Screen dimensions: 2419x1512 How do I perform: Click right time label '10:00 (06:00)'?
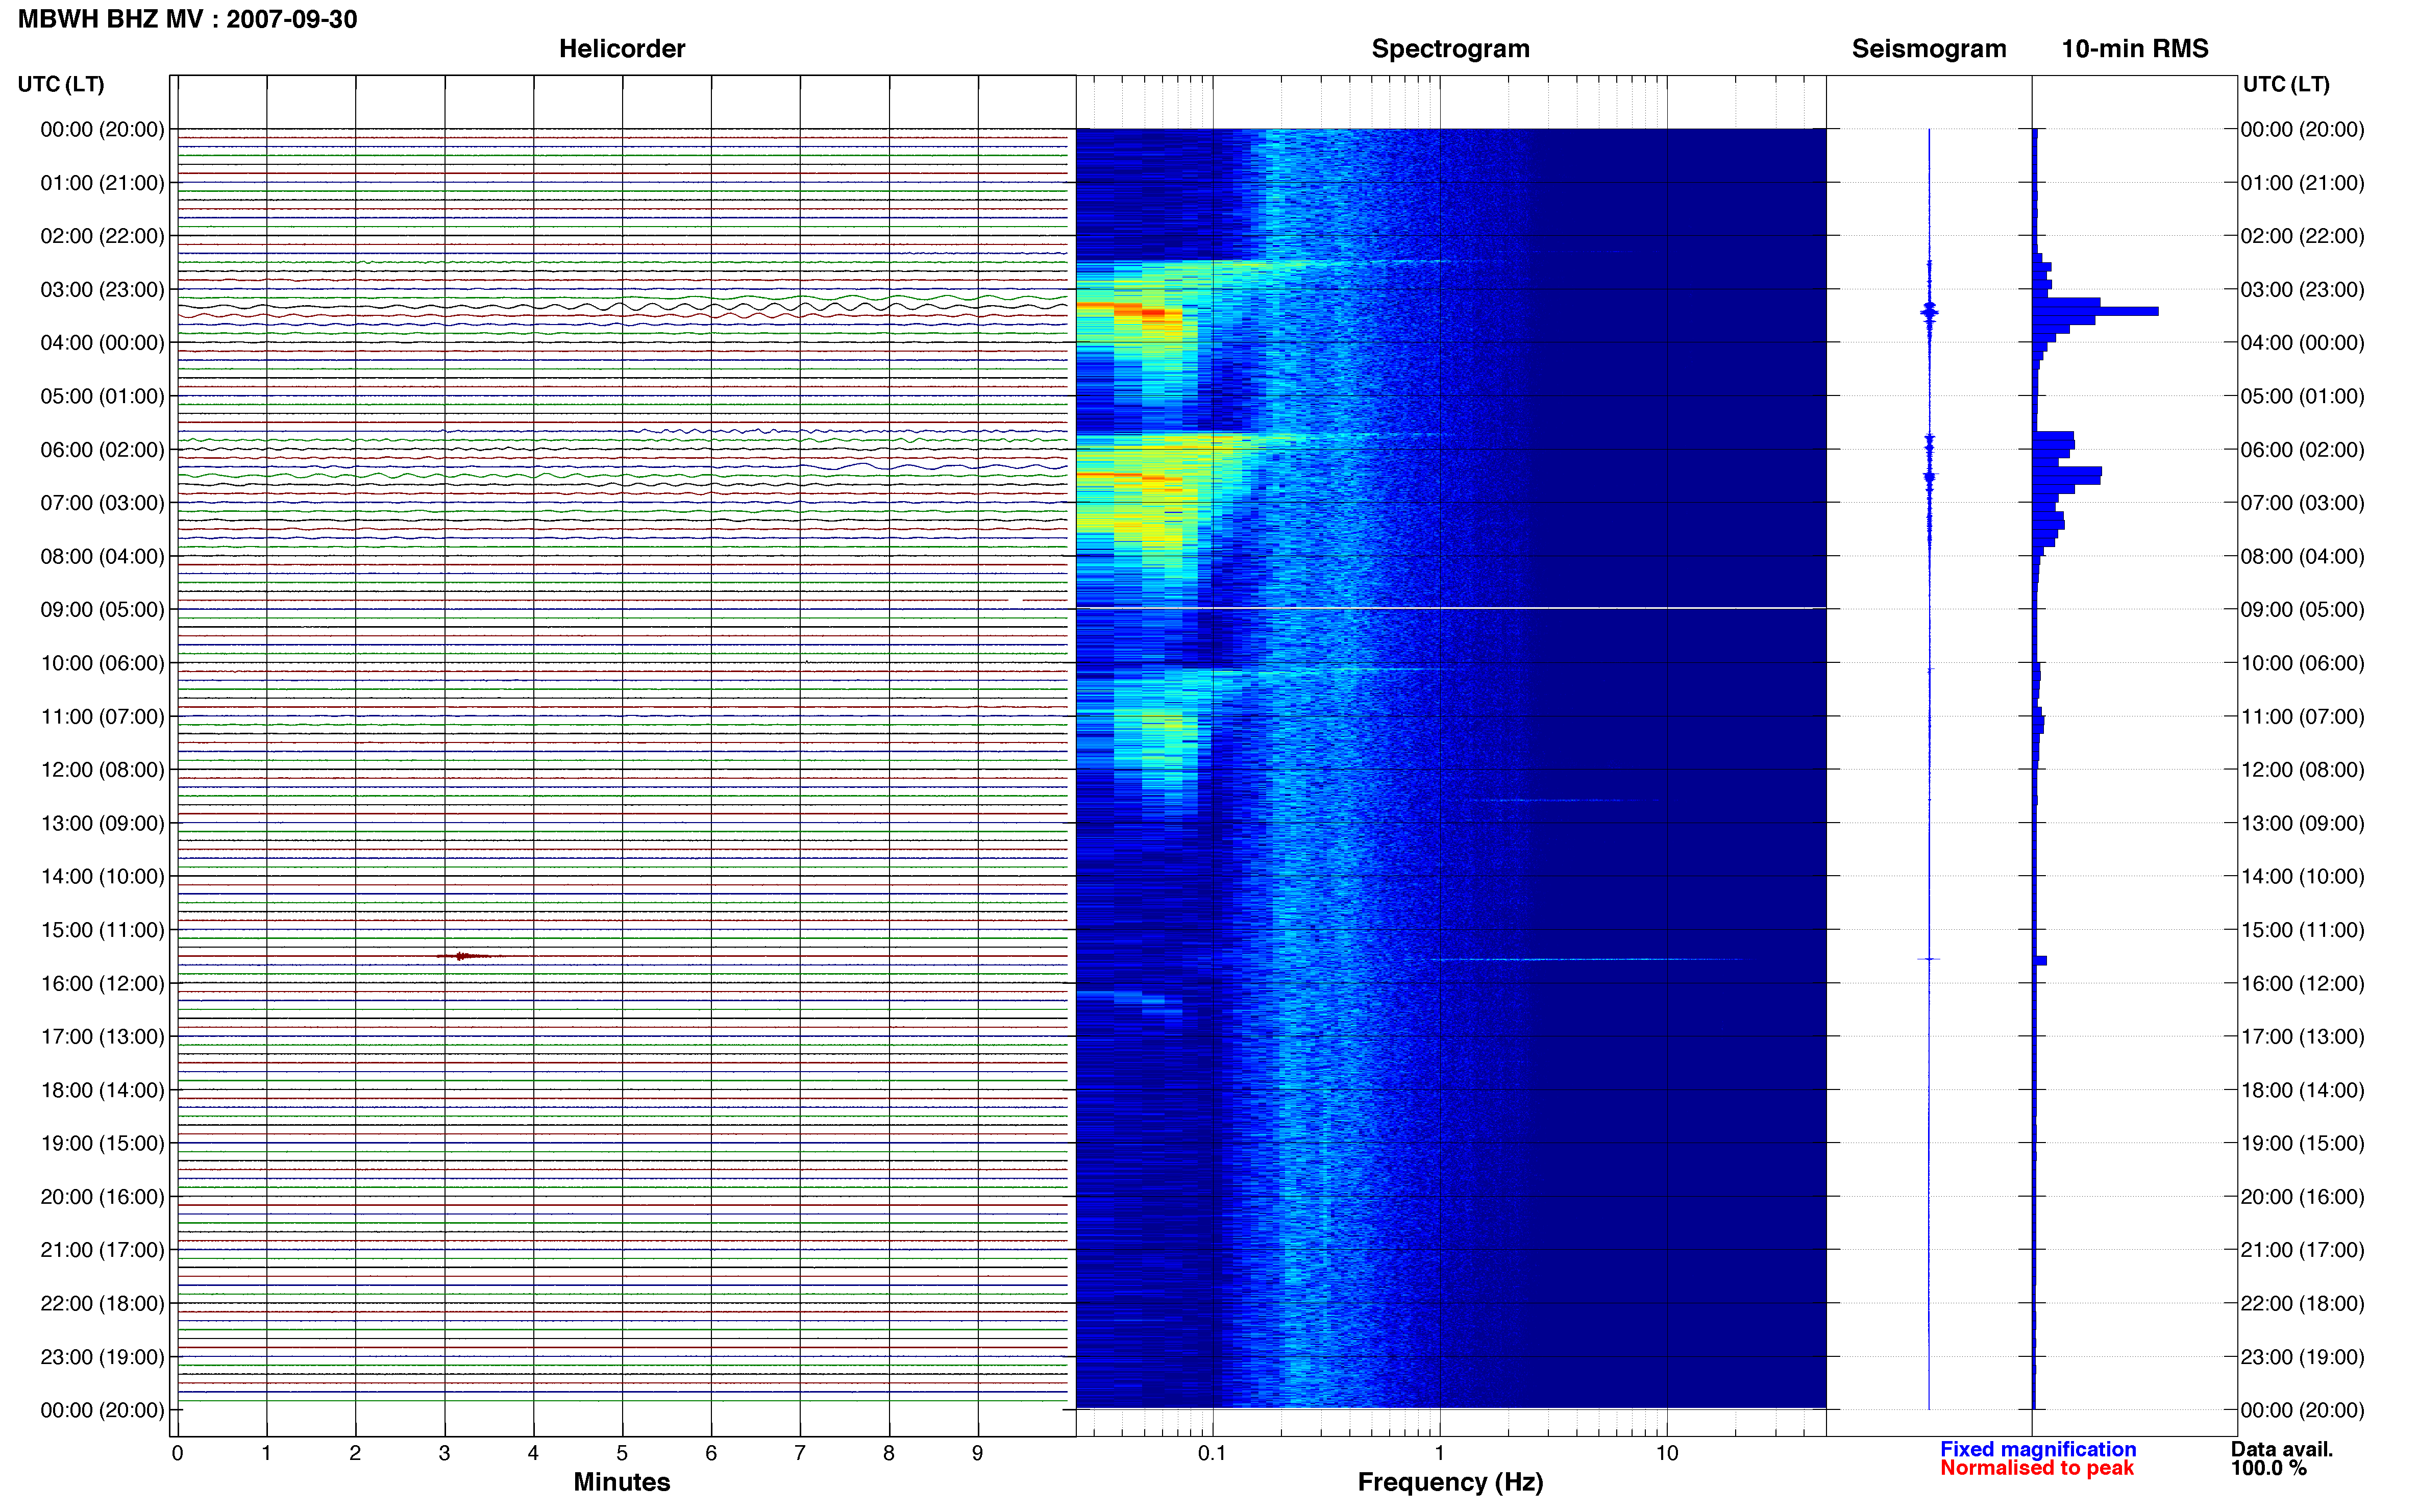point(2302,663)
